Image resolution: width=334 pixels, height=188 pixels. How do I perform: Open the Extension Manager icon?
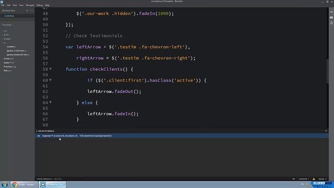point(331,17)
